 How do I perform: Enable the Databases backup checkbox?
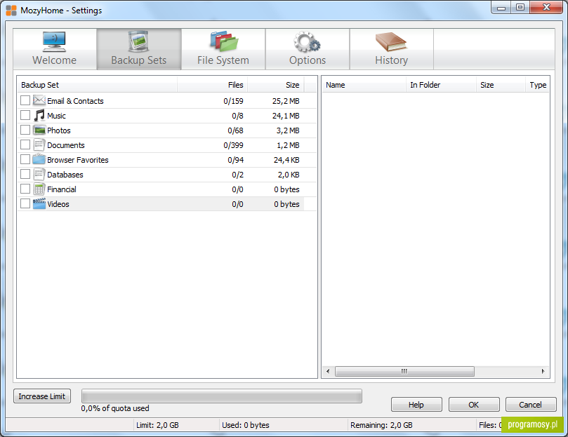pos(25,174)
